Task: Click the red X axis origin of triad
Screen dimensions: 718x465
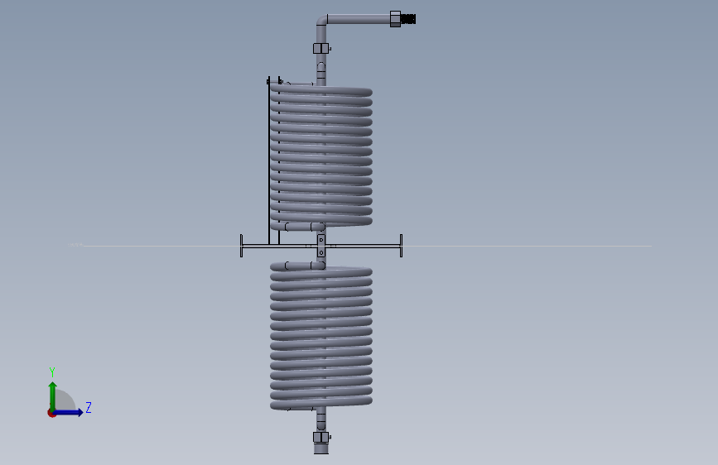Action: 51,414
